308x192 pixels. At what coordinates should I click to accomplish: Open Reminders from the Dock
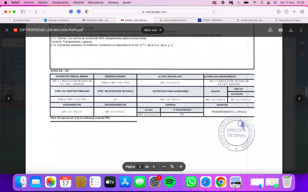point(95,182)
